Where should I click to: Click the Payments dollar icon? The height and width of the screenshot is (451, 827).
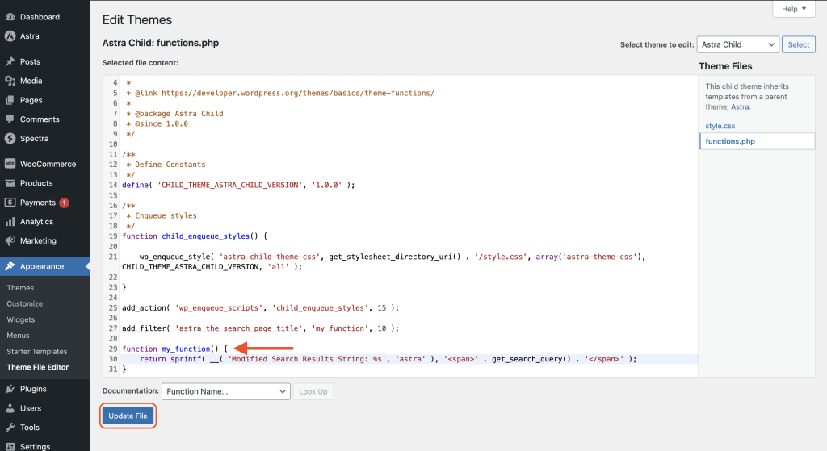[10, 203]
